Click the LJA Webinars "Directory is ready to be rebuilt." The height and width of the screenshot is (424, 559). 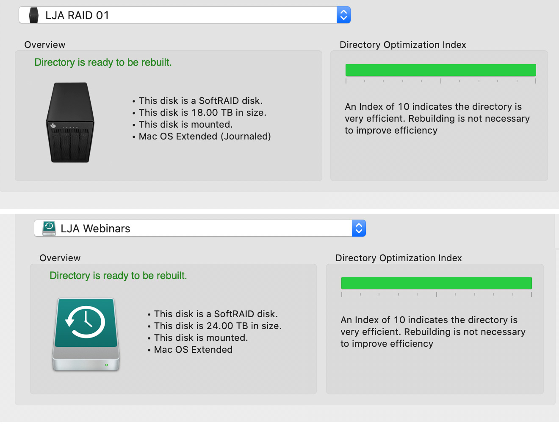tap(118, 276)
